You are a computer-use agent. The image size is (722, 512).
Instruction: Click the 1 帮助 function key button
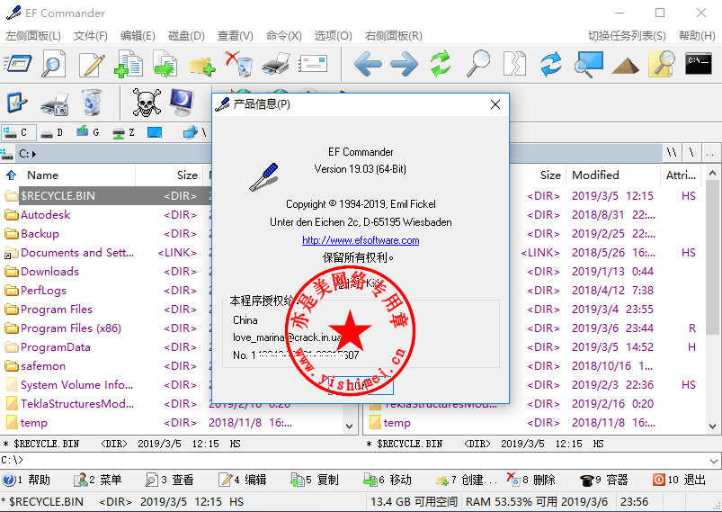click(x=26, y=480)
